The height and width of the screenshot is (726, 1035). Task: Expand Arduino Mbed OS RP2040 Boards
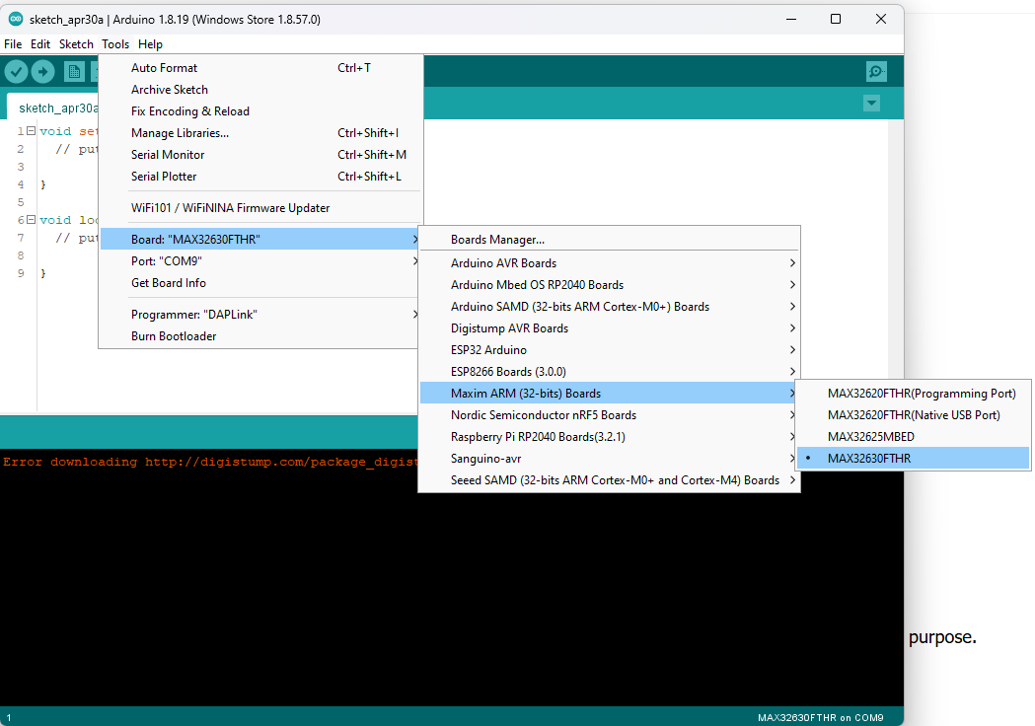(x=609, y=285)
